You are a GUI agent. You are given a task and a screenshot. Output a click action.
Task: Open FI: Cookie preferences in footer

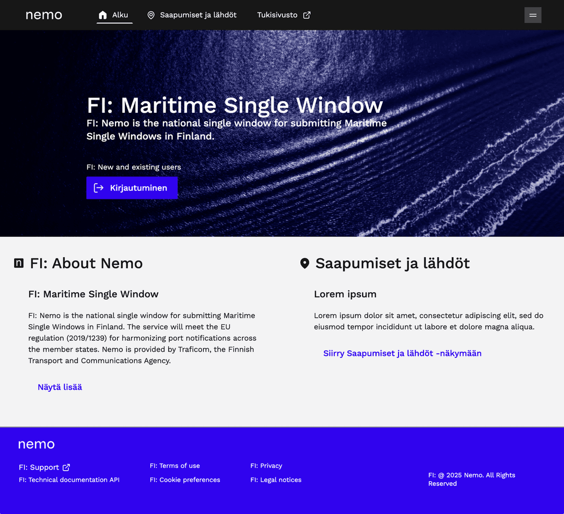(x=185, y=480)
